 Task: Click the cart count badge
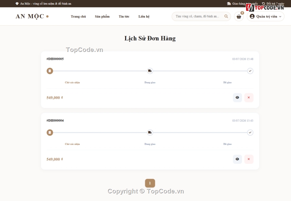tap(242, 13)
